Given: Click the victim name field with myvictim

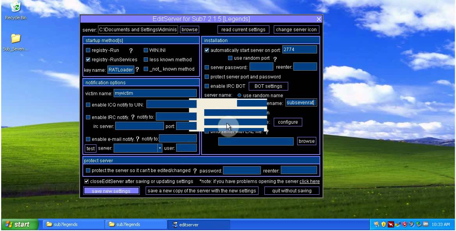Looking at the screenshot, I should tap(155, 93).
